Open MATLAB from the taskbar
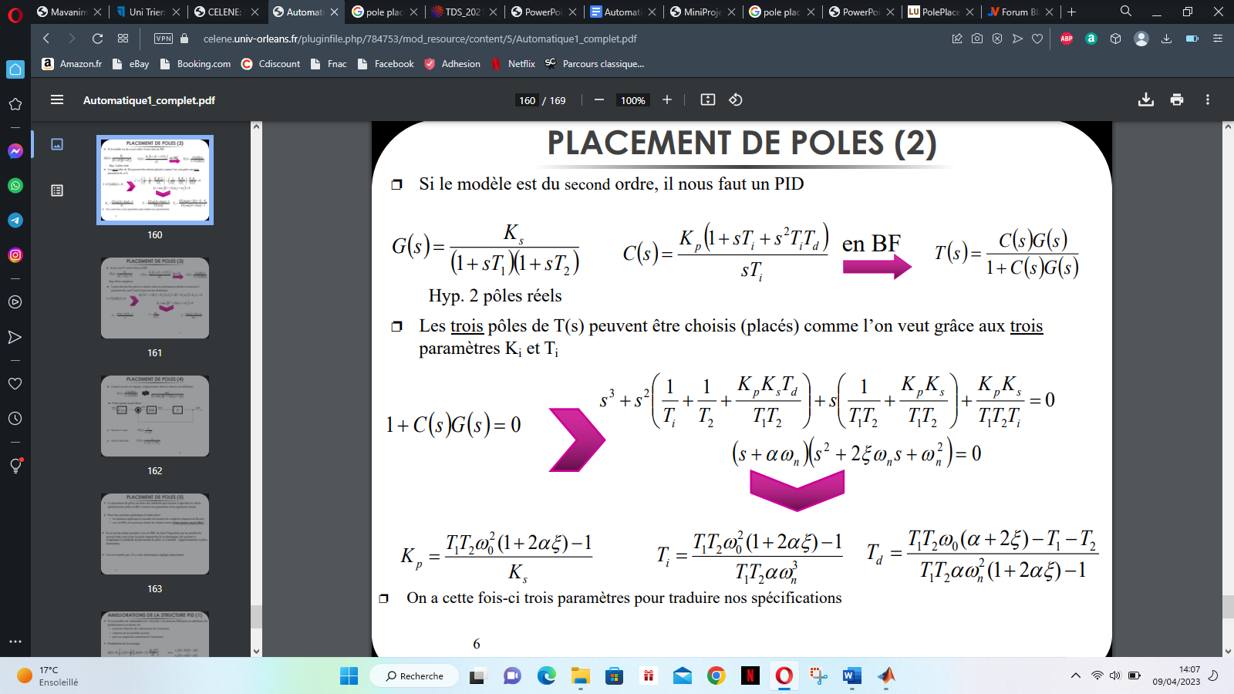 (886, 676)
